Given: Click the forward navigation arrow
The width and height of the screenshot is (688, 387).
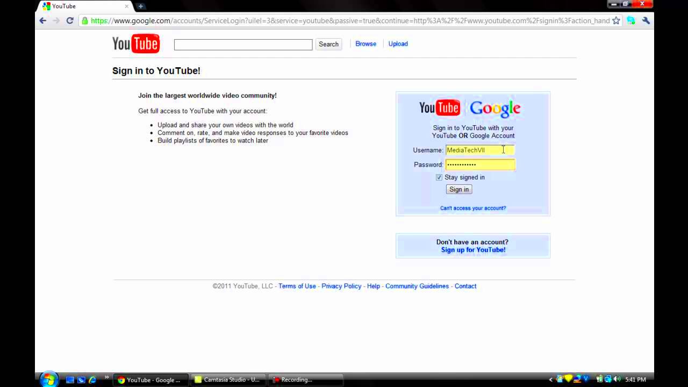Looking at the screenshot, I should pyautogui.click(x=56, y=20).
